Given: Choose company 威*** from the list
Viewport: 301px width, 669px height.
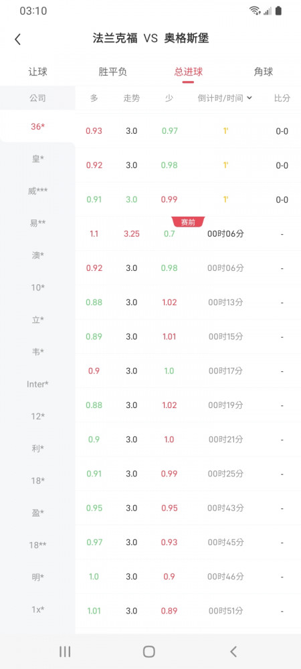Looking at the screenshot, I should click(x=37, y=191).
